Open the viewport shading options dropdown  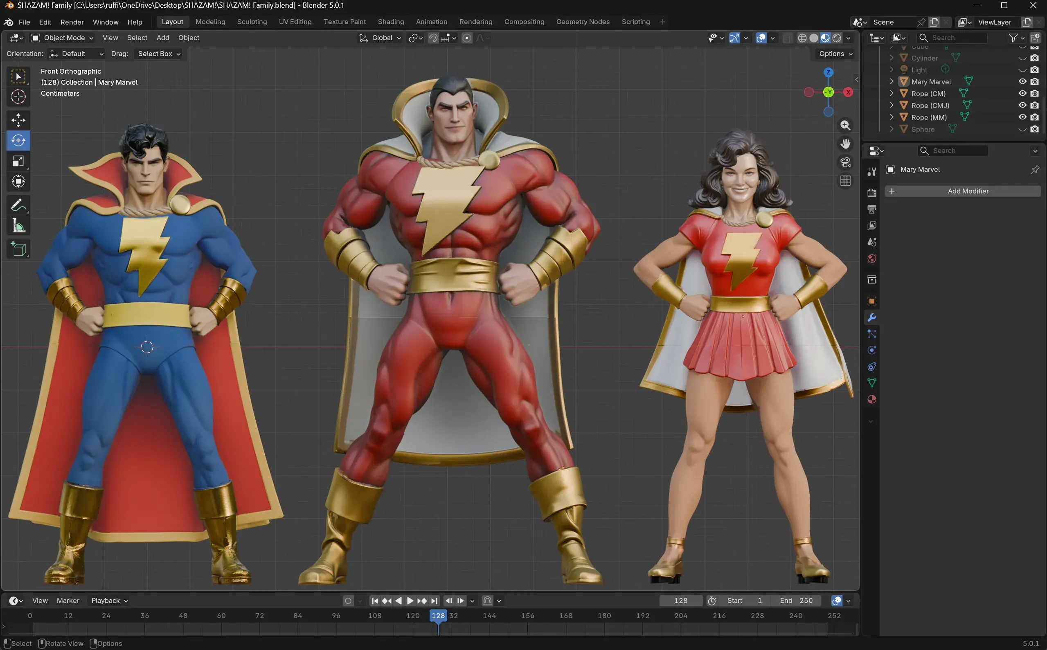(x=848, y=38)
